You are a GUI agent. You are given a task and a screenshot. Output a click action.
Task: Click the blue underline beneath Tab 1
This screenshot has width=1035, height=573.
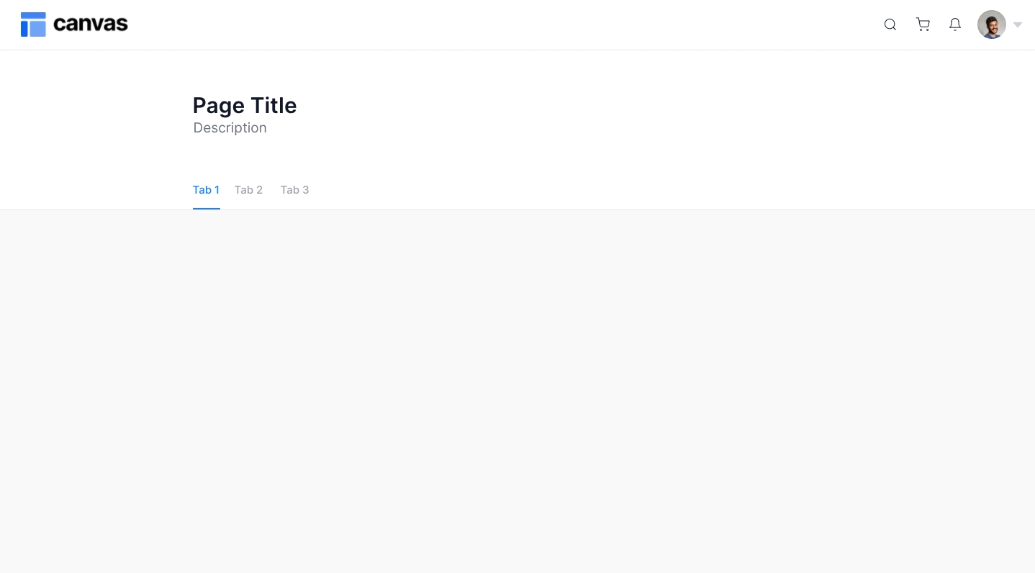(x=206, y=209)
